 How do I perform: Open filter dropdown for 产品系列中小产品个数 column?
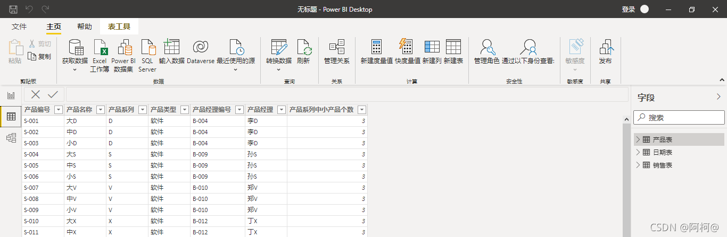click(362, 110)
